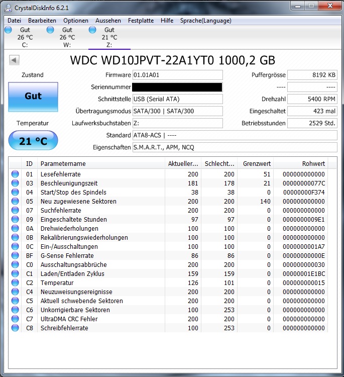Click status orb for Aktuell schwebende Sektoren
344x377 pixels.
pyautogui.click(x=15, y=301)
